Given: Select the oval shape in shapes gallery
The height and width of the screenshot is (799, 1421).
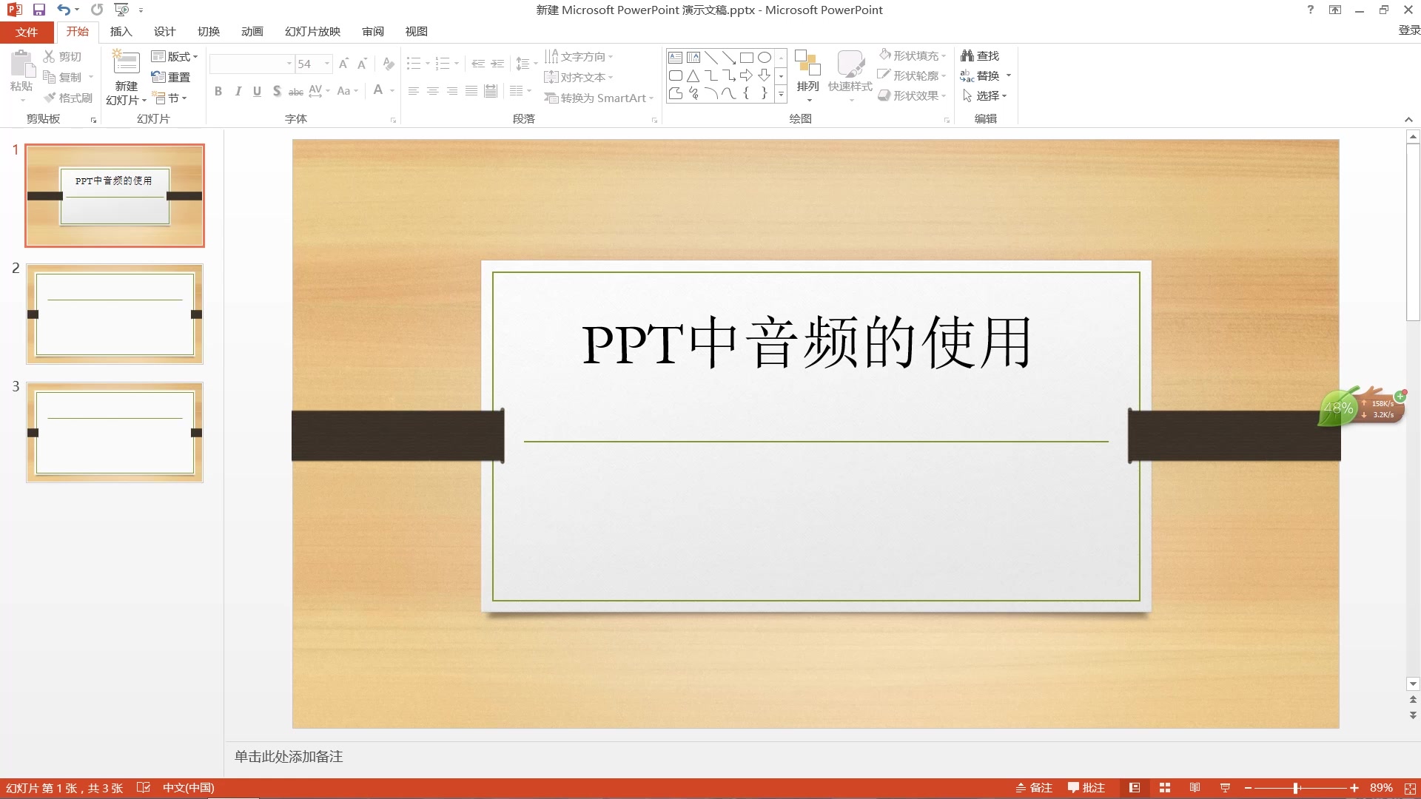Looking at the screenshot, I should (x=765, y=56).
